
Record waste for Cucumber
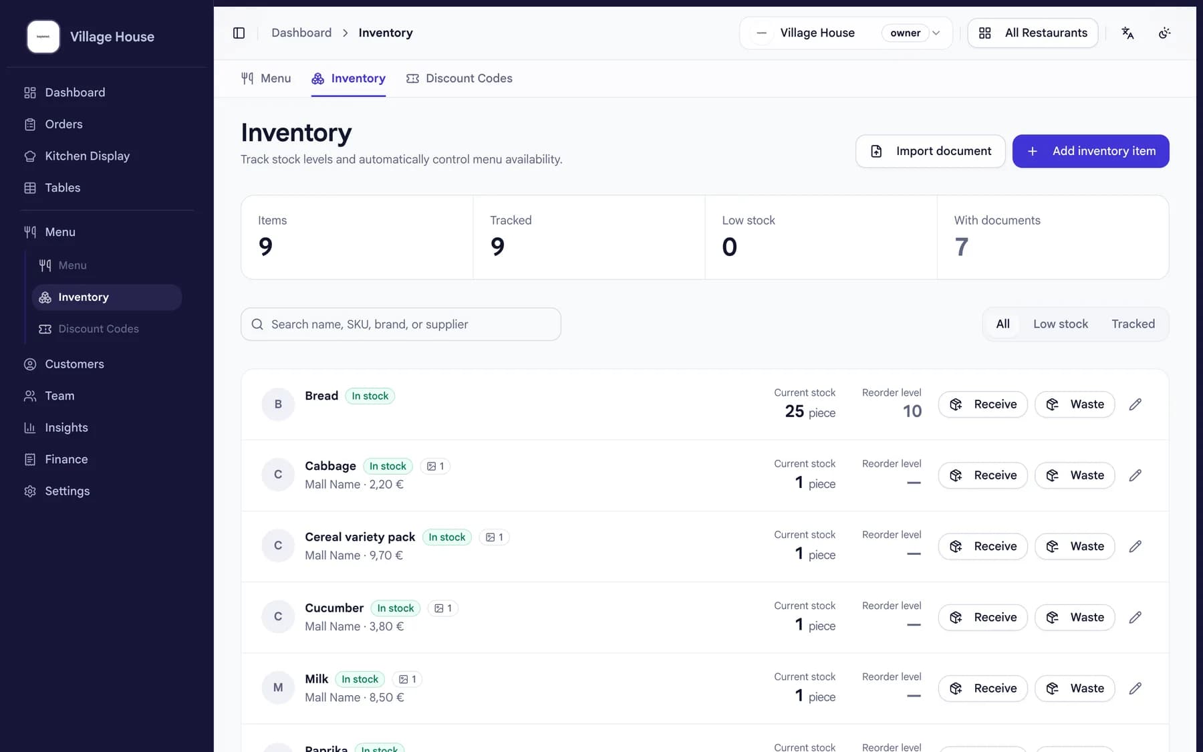[x=1075, y=617]
